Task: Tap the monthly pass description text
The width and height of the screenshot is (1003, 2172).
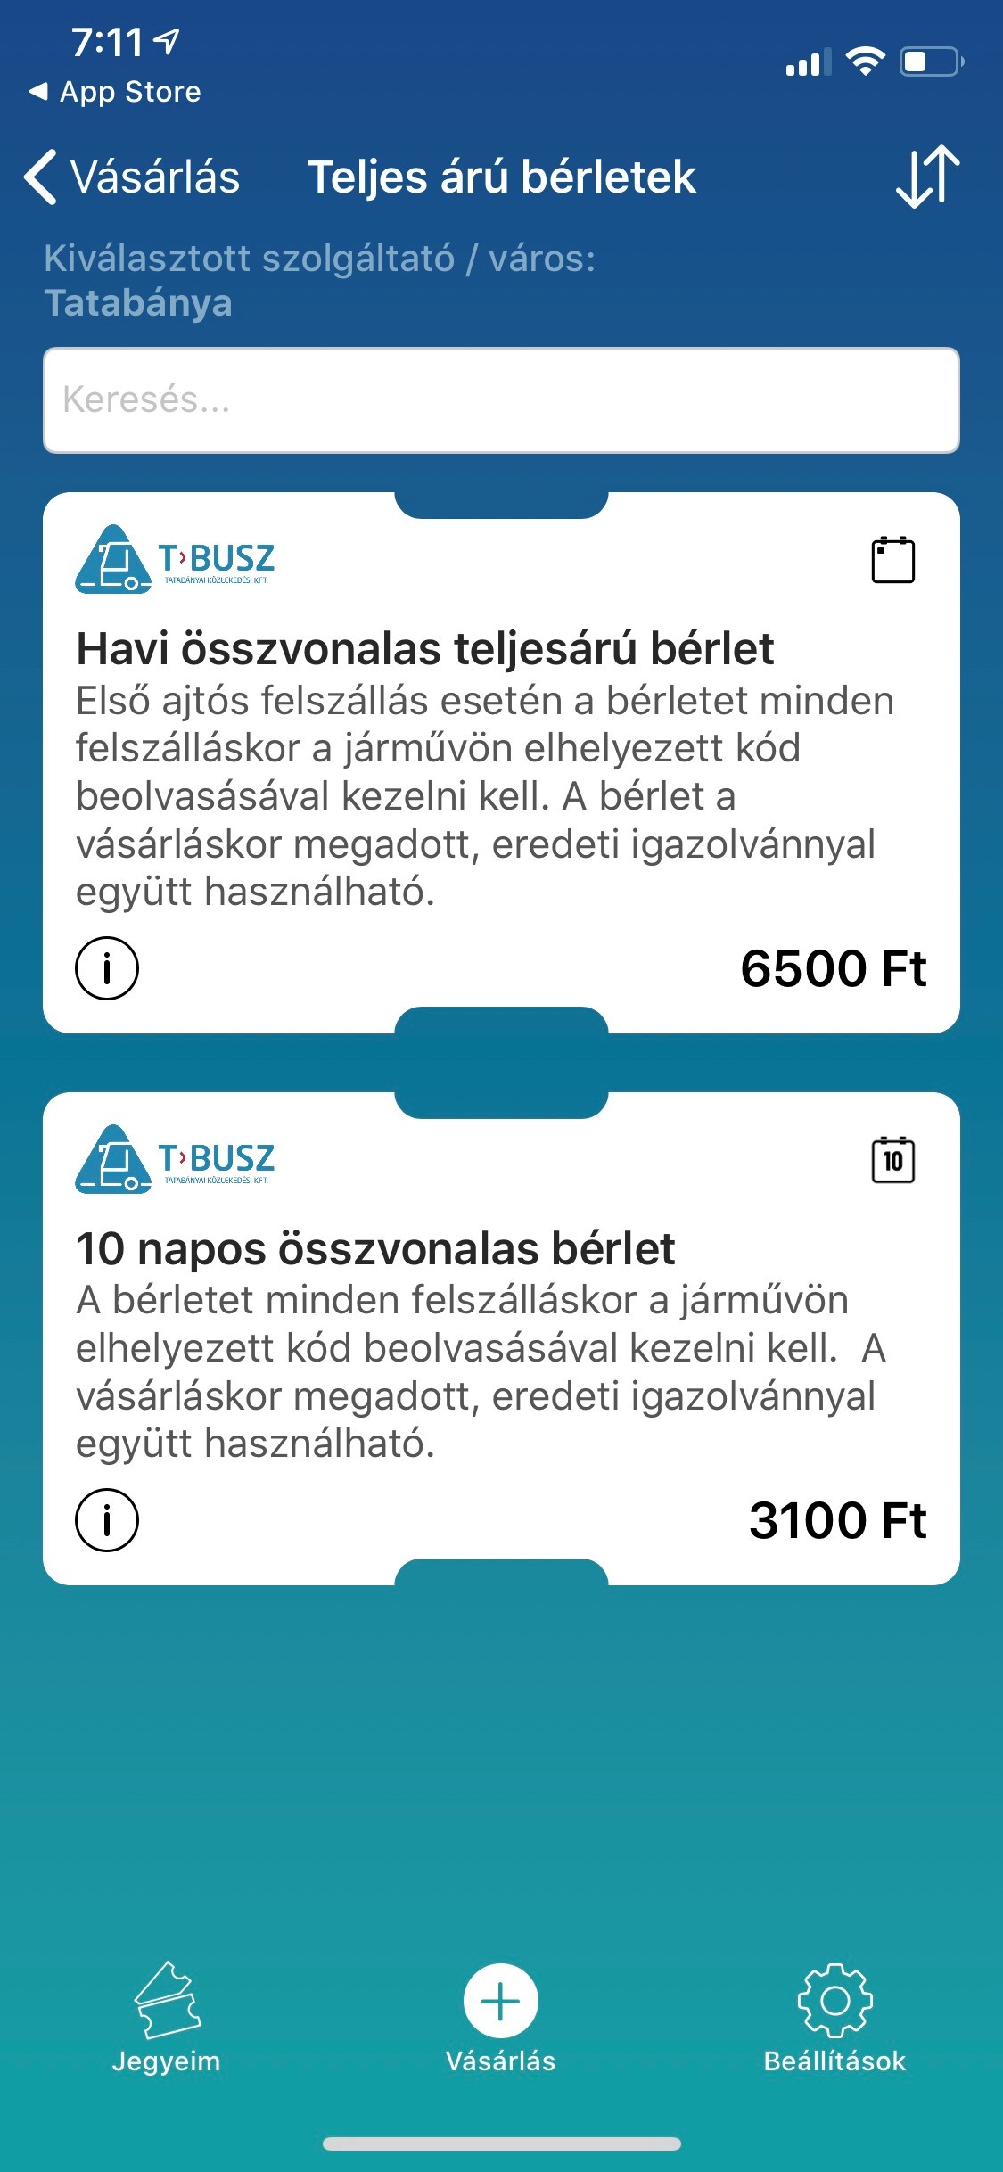Action: point(481,795)
